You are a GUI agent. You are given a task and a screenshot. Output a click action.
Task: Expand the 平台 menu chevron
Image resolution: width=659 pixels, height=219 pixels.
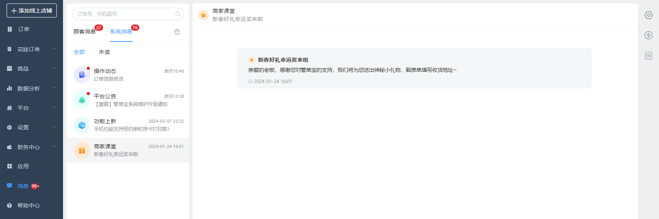pyautogui.click(x=54, y=108)
